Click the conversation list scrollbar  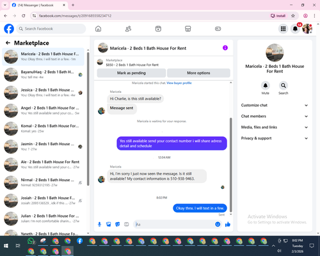pyautogui.click(x=88, y=118)
